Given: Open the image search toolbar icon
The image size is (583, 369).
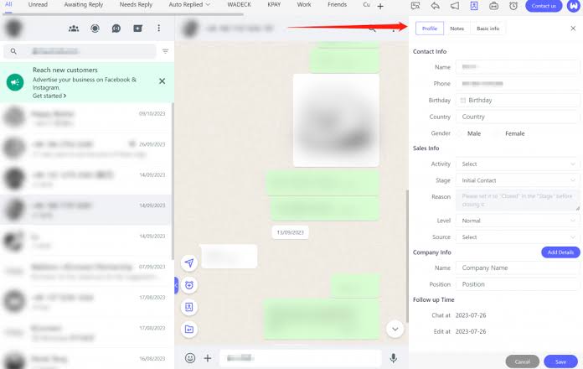Looking at the screenshot, I should click(415, 6).
